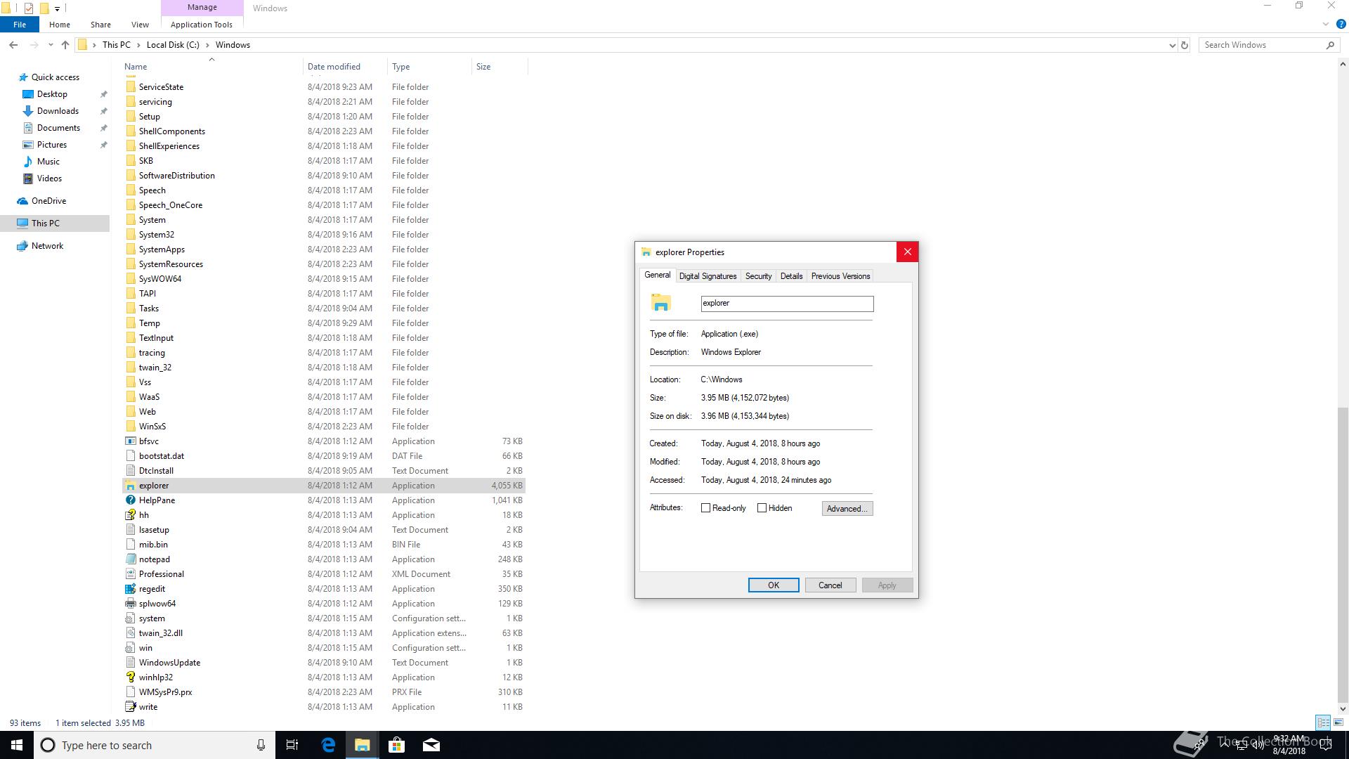This screenshot has height=759, width=1349.
Task: Open the View ribbon tab
Action: click(x=140, y=25)
